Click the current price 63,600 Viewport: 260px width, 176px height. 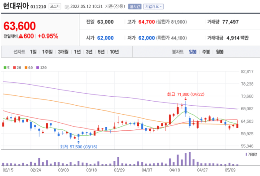(x=20, y=26)
